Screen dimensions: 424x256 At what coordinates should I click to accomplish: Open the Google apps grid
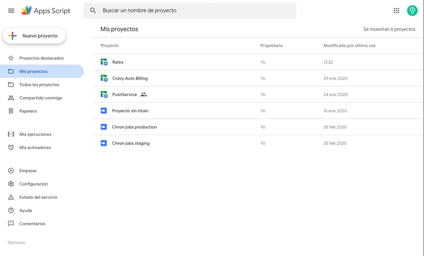coord(396,11)
